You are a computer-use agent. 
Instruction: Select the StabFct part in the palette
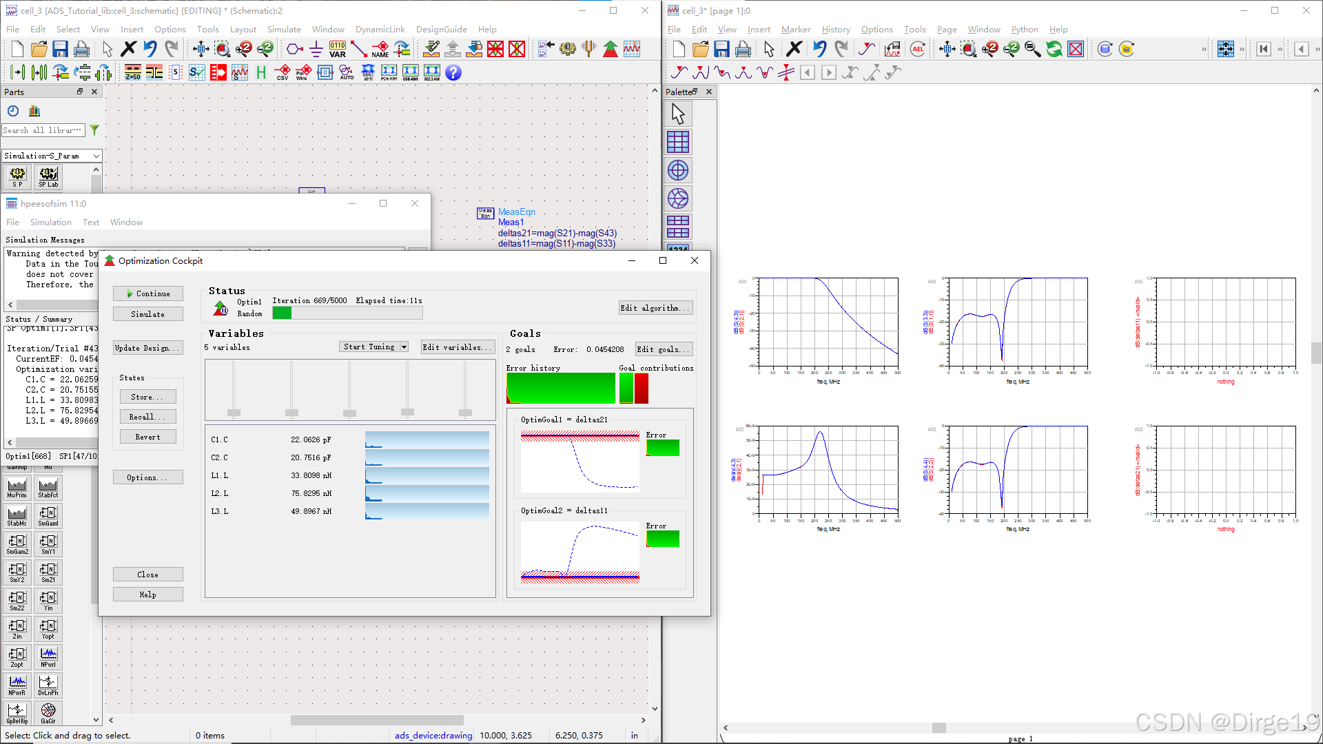point(48,487)
